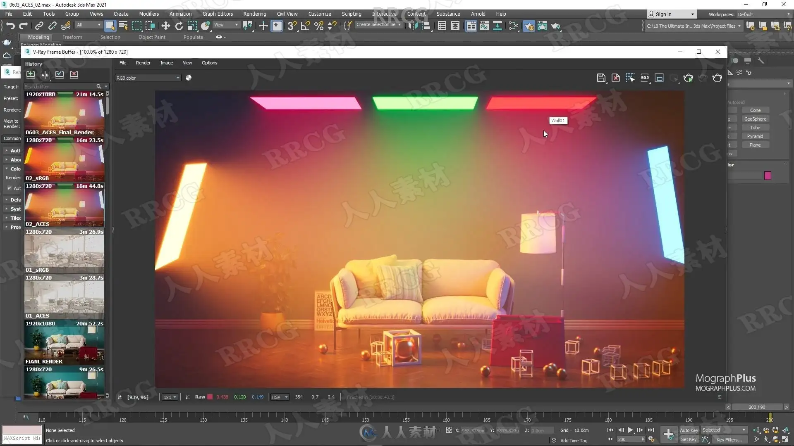Viewport: 794px width, 446px height.
Task: Click the pink object color swatch
Action: click(x=768, y=176)
